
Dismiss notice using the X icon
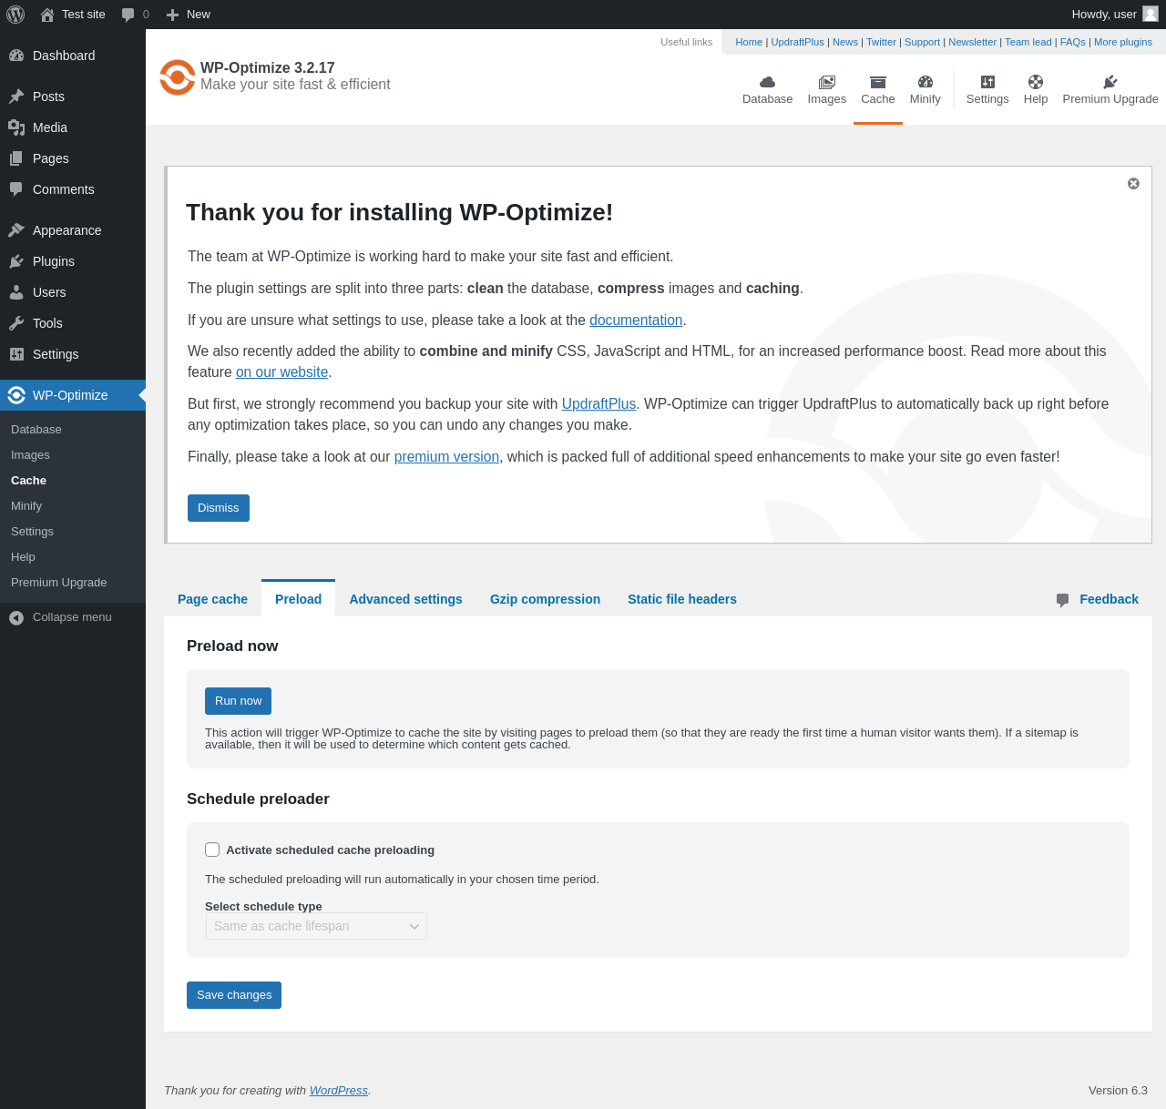(x=1133, y=184)
